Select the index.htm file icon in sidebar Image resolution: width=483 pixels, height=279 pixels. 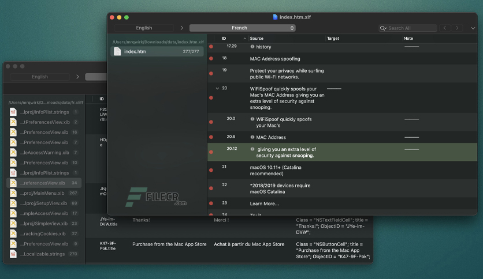click(117, 51)
